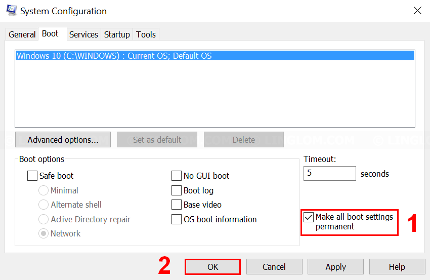Confirm with the OK button

click(x=212, y=267)
